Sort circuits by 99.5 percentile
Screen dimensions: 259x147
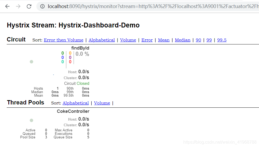(222, 40)
